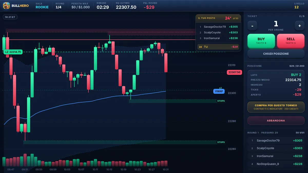308x173 pixels.
Task: Click the 22307.50 current price marker
Action: point(235,72)
